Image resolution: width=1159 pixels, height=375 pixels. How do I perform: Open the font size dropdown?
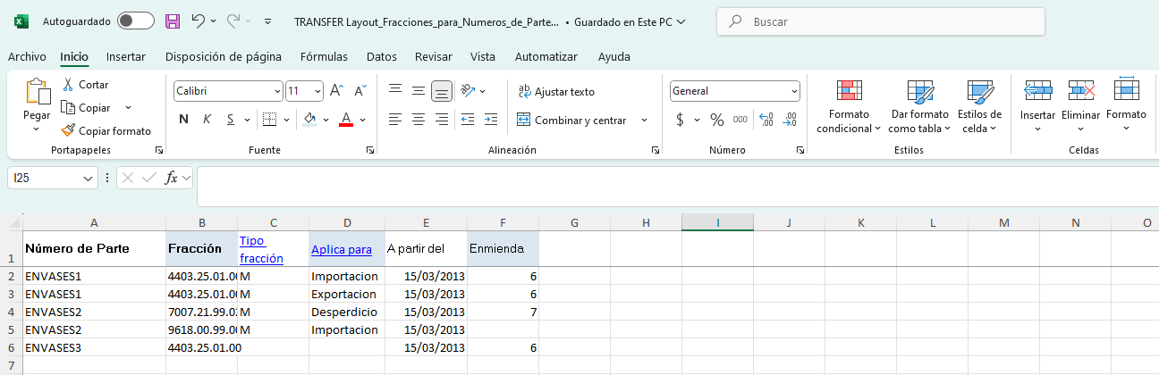tap(317, 91)
